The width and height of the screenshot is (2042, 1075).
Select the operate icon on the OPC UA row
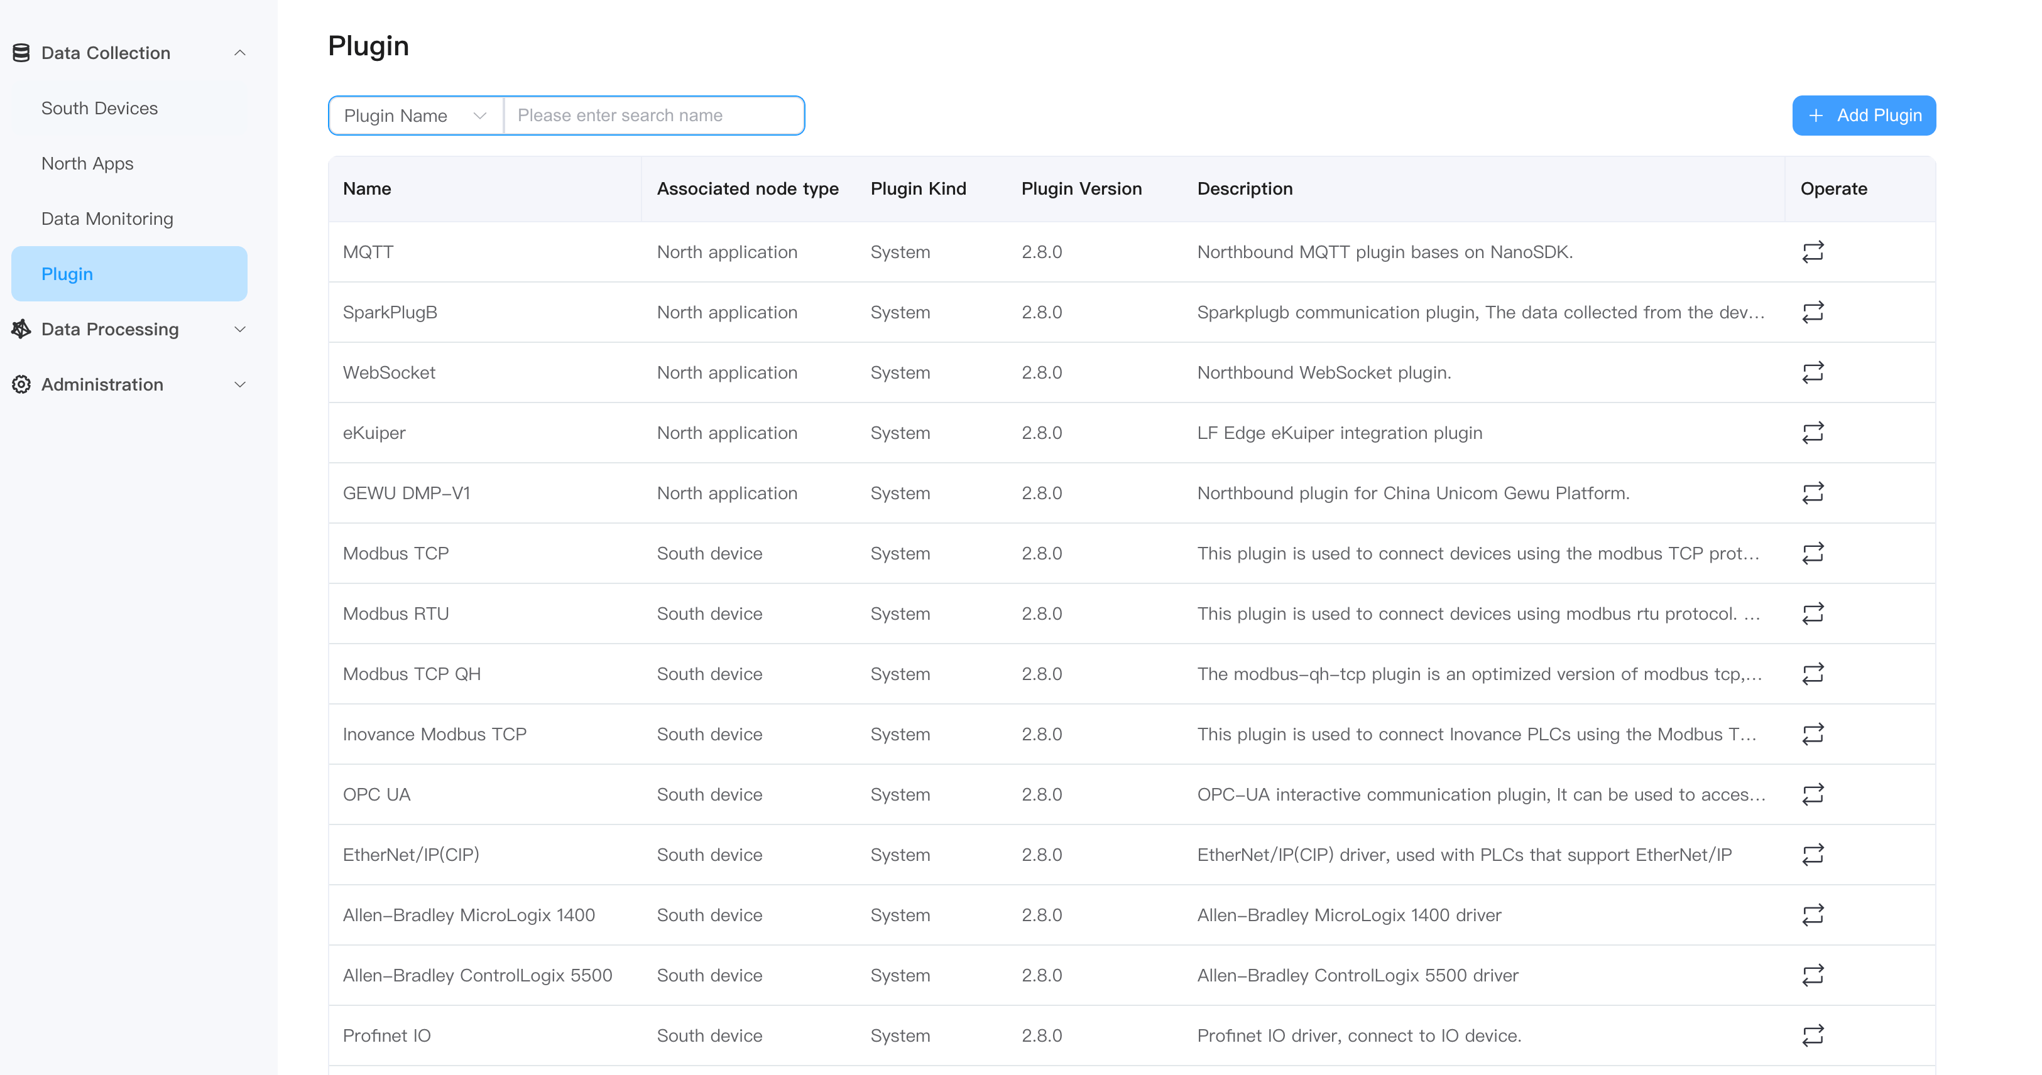point(1814,794)
